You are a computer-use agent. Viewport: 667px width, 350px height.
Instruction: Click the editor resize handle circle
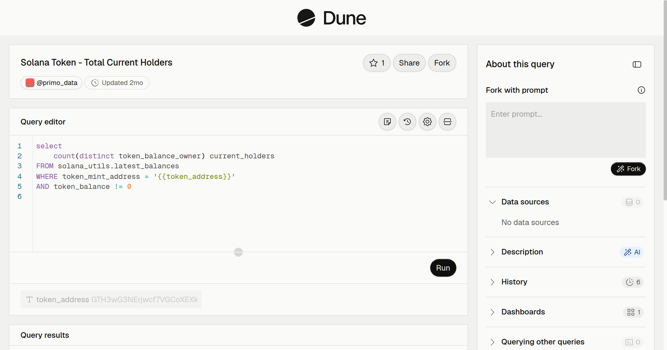(238, 252)
